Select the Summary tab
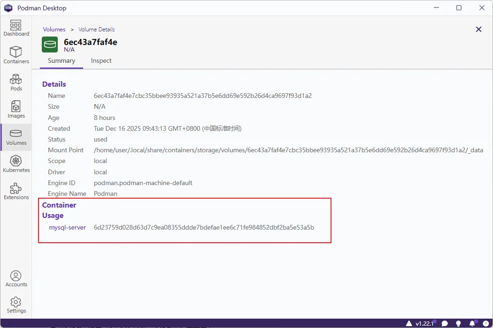Viewport: 493px width, 328px height. pyautogui.click(x=62, y=60)
